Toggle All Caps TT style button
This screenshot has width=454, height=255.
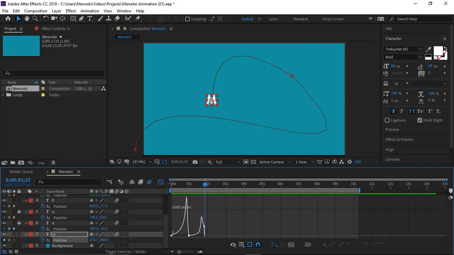point(411,111)
